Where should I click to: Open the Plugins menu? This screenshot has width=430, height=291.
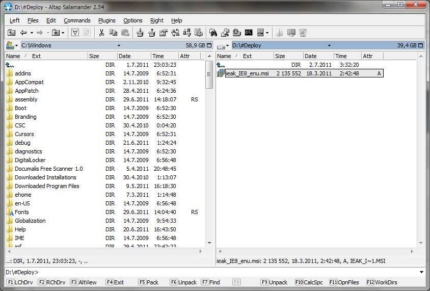107,20
